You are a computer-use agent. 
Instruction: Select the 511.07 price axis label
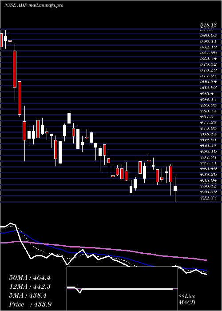click(208, 76)
